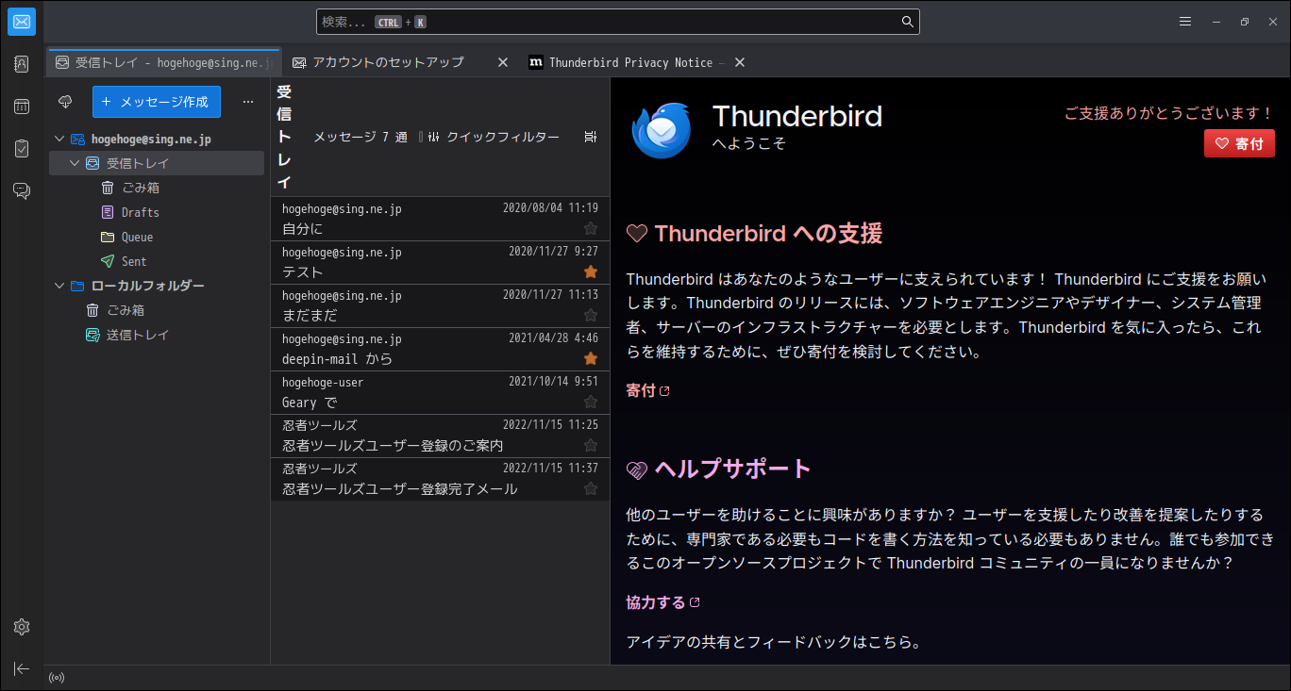Select the 送信トレイ folder
This screenshot has width=1291, height=691.
157,335
